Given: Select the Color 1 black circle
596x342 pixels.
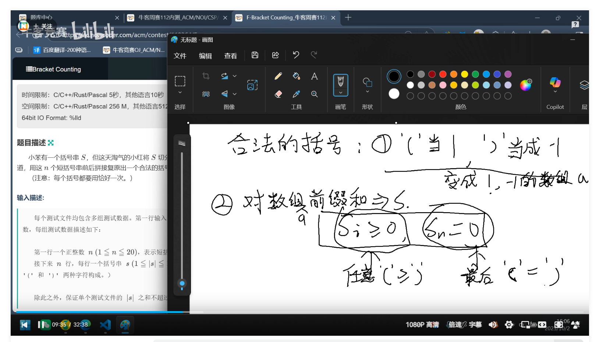Looking at the screenshot, I should click(394, 76).
